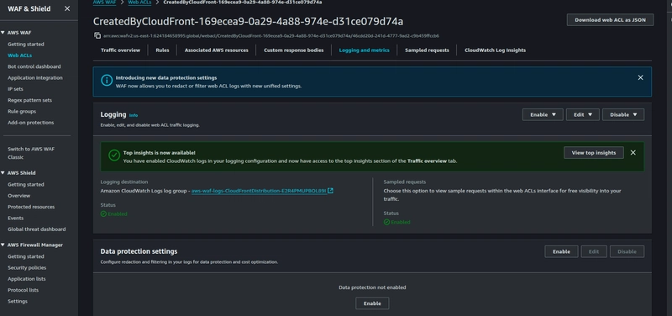Dismiss the Top insights notification
672x316 pixels.
coord(633,153)
